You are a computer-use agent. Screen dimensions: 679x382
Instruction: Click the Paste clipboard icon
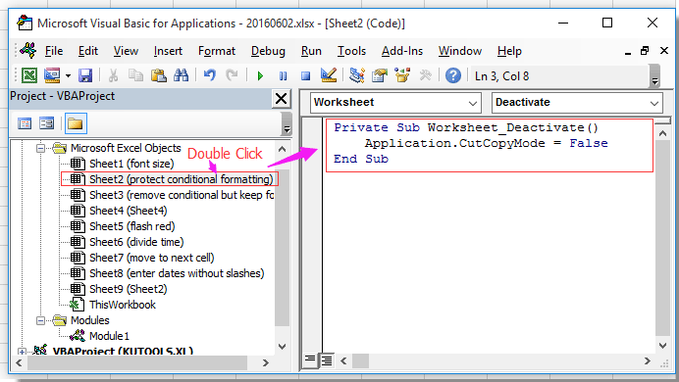159,75
